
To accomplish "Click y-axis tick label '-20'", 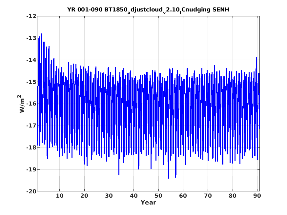I will pyautogui.click(x=31, y=191).
